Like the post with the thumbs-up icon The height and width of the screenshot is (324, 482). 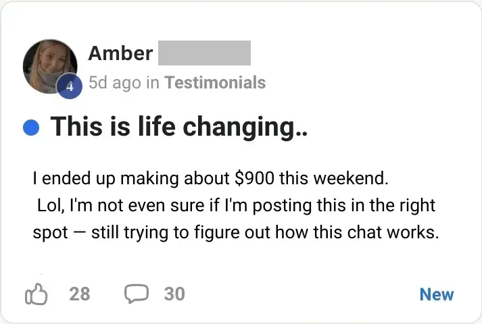click(x=37, y=294)
